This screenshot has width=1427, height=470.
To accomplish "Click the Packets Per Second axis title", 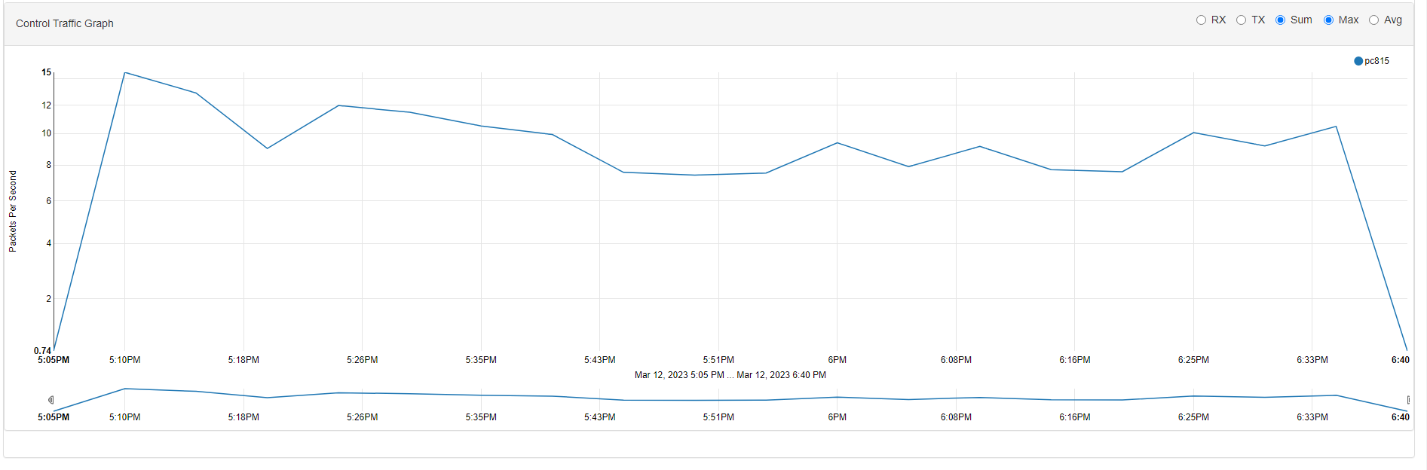I will click(13, 211).
